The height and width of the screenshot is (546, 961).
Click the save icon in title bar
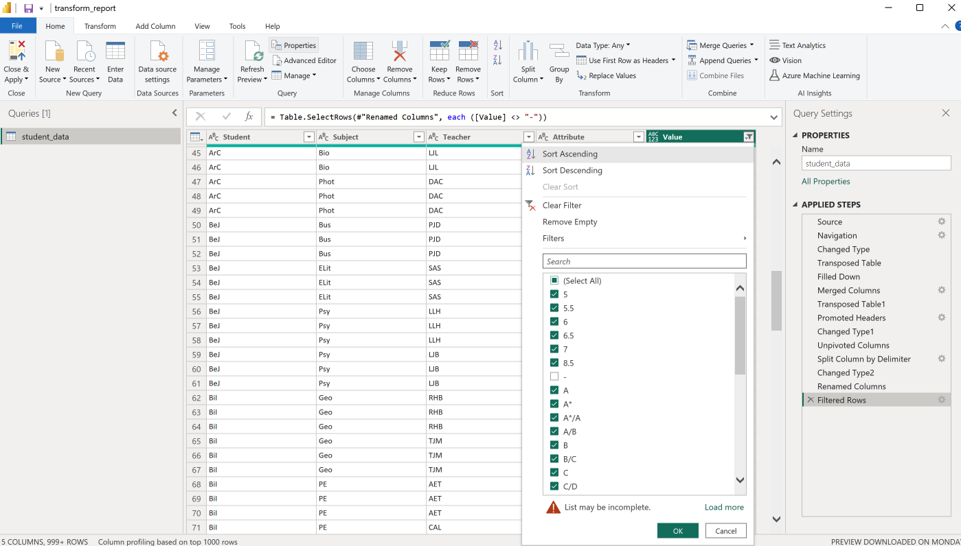point(28,8)
